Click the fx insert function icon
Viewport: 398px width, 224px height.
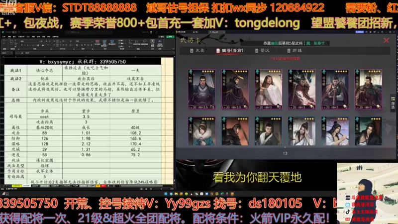(x=22, y=53)
